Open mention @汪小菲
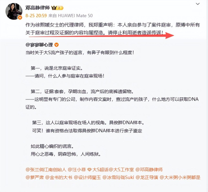208x192 pixels. click(77, 170)
